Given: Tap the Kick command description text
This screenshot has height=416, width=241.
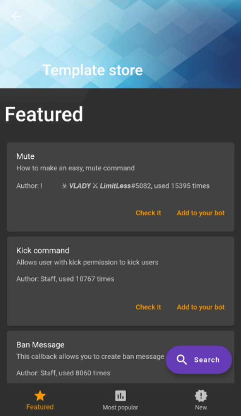Looking at the screenshot, I should pyautogui.click(x=88, y=262).
